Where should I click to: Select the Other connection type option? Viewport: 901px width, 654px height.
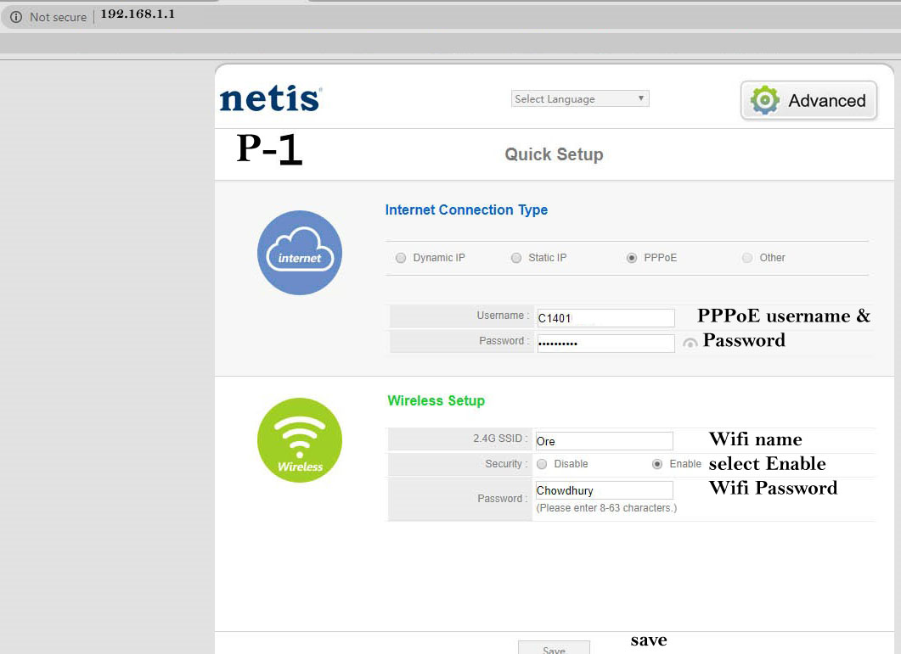coord(747,258)
